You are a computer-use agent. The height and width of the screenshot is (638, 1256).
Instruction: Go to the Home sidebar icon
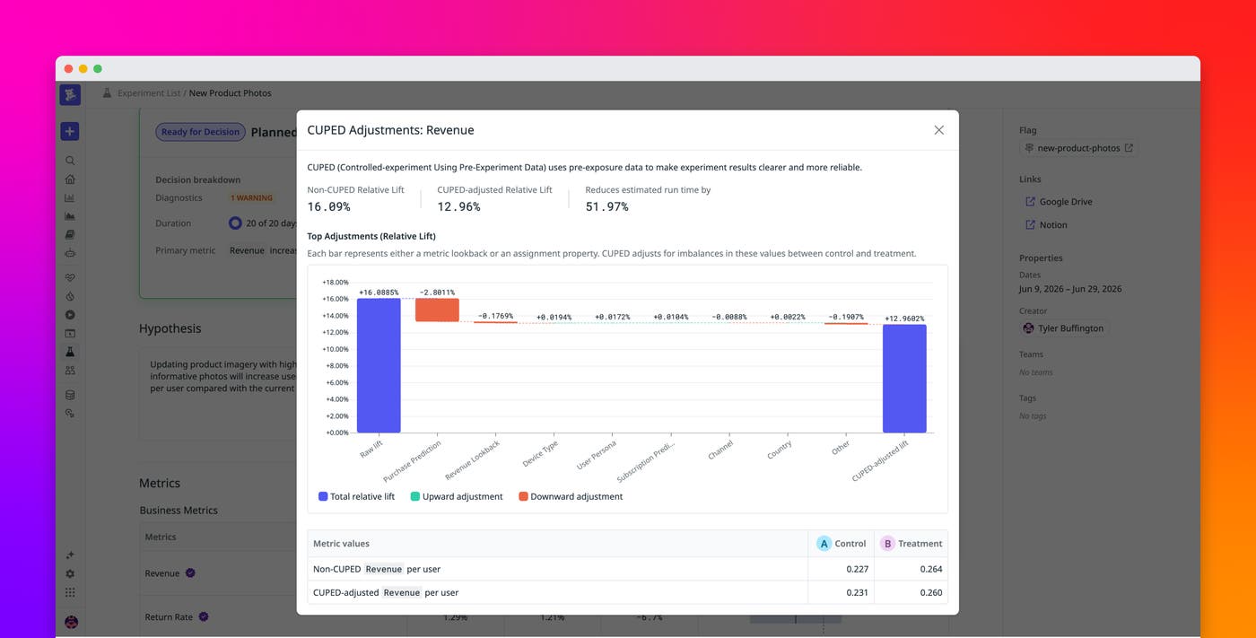pos(70,179)
